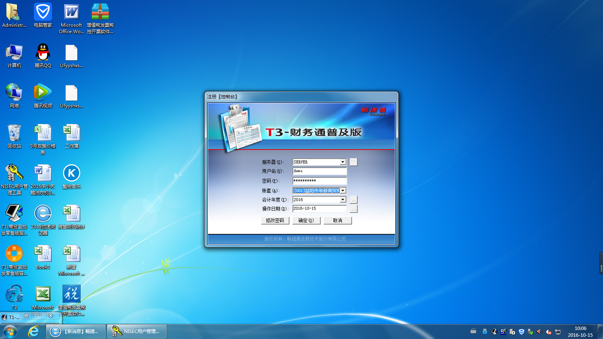
Task: Switch to NISEC用户管理 taskbar window
Action: (x=137, y=331)
